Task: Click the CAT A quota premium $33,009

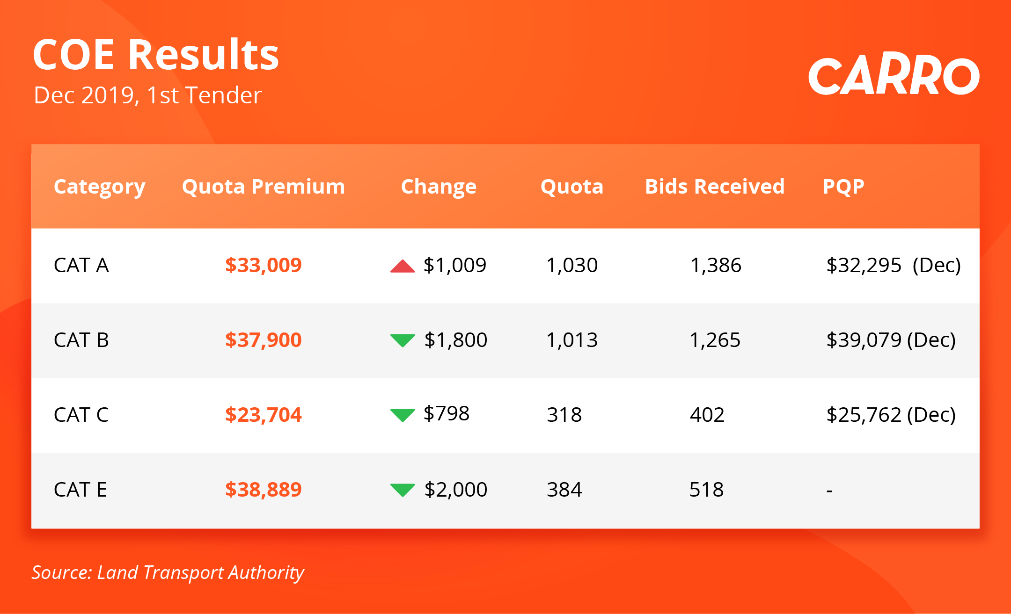Action: click(x=264, y=265)
